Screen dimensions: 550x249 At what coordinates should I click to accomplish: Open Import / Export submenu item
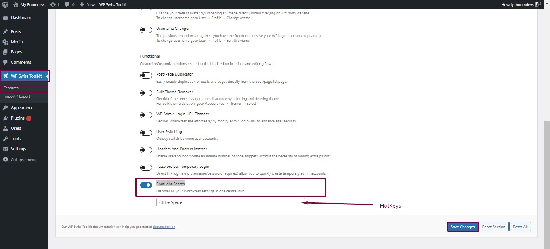click(17, 96)
